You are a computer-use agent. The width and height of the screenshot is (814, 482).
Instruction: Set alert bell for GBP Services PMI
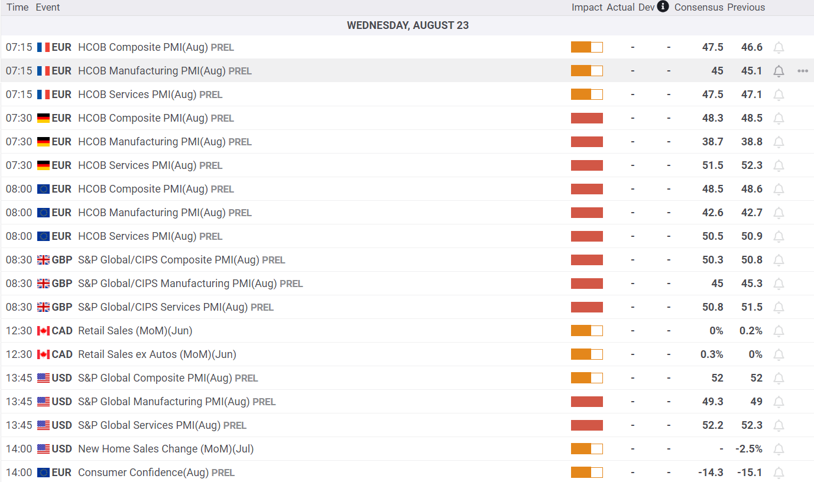click(779, 307)
